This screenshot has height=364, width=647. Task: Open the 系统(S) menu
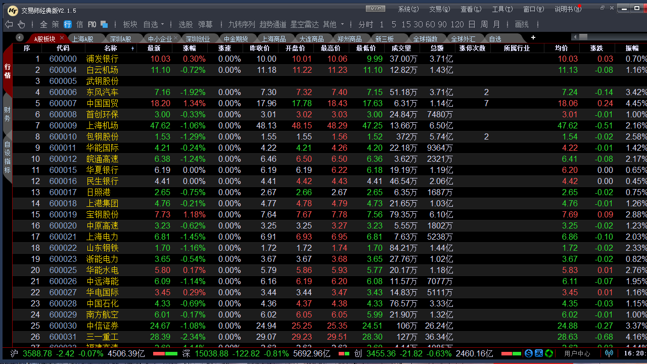tap(408, 9)
